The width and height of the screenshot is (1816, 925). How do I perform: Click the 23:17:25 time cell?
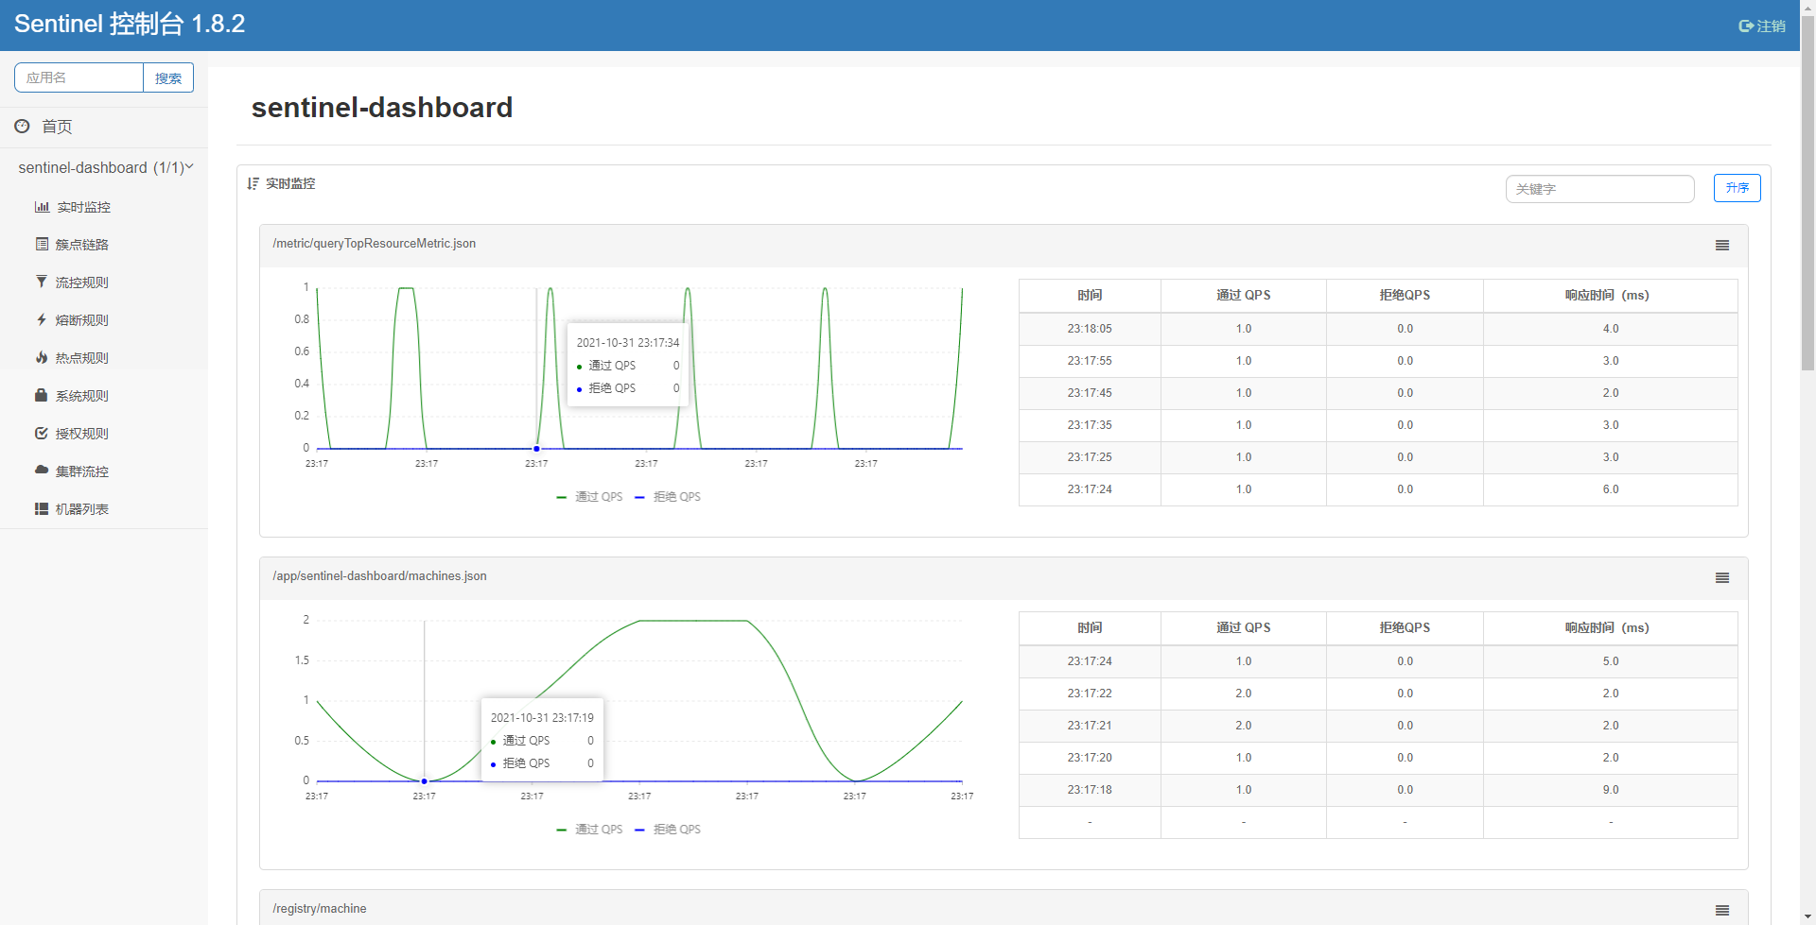1090,457
